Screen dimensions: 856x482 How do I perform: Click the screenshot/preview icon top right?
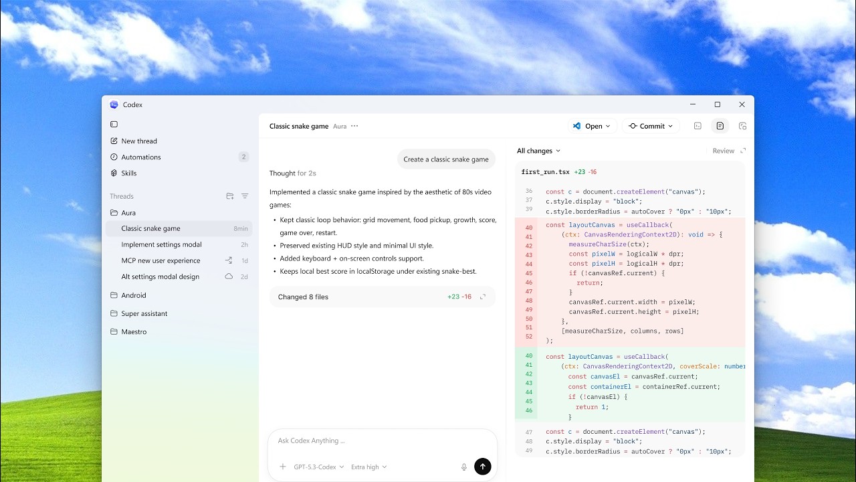pos(742,126)
